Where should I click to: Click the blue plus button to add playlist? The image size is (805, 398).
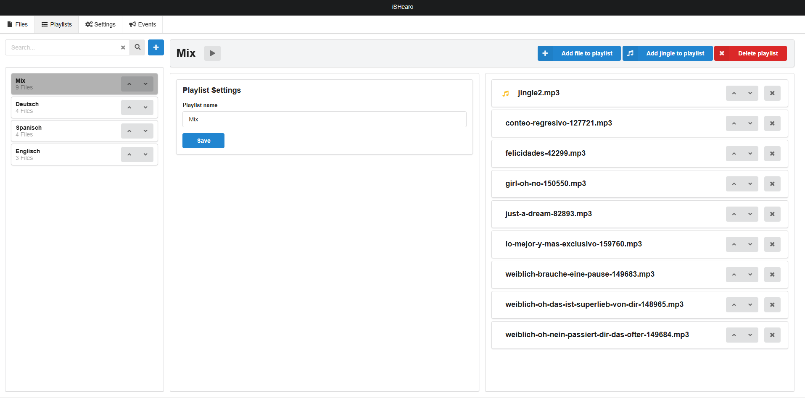pyautogui.click(x=156, y=47)
